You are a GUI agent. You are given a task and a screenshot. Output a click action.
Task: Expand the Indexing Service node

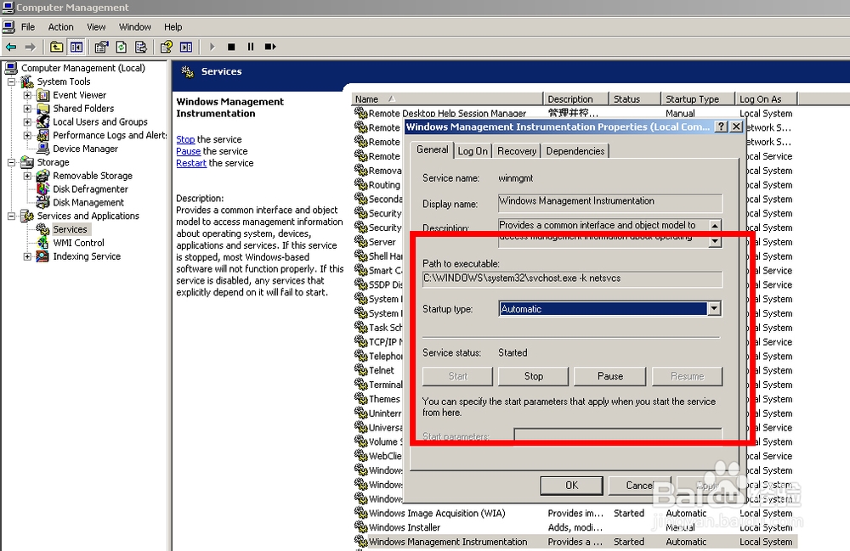pyautogui.click(x=27, y=256)
